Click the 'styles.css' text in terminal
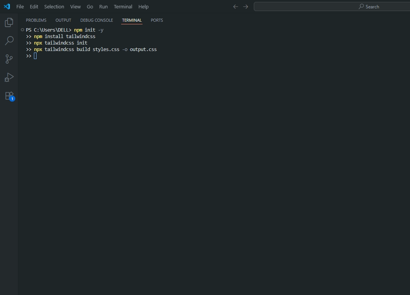This screenshot has height=295, width=410. click(106, 49)
